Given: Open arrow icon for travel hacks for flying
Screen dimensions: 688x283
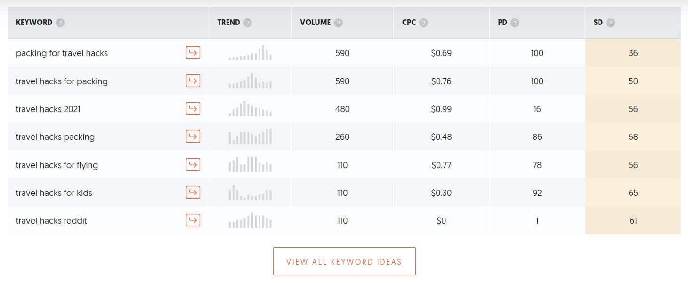Looking at the screenshot, I should 193,165.
